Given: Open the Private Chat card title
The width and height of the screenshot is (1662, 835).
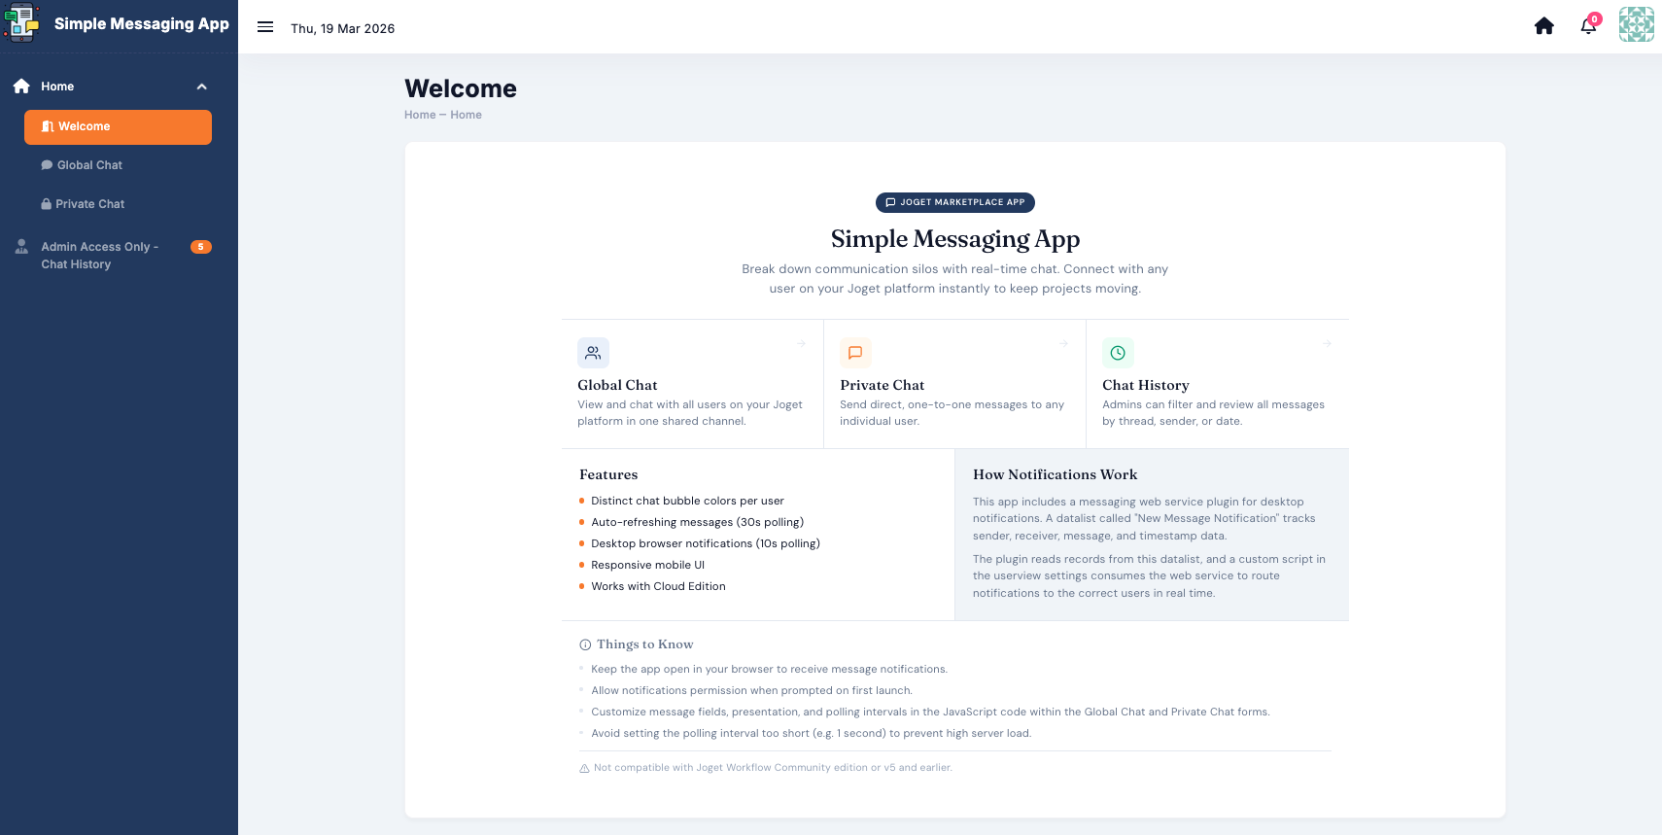Looking at the screenshot, I should 882,385.
